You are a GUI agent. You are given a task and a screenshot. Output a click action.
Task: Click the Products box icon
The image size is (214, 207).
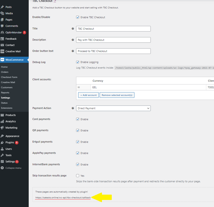pyautogui.click(x=2, y=115)
